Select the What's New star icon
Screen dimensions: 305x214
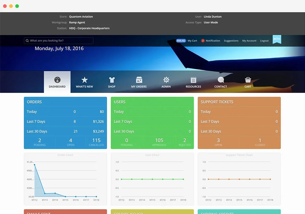[x=84, y=79]
